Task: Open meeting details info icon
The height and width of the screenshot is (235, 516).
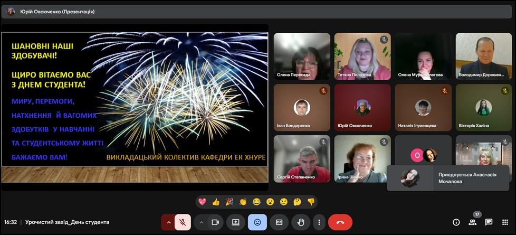Action: click(x=456, y=222)
